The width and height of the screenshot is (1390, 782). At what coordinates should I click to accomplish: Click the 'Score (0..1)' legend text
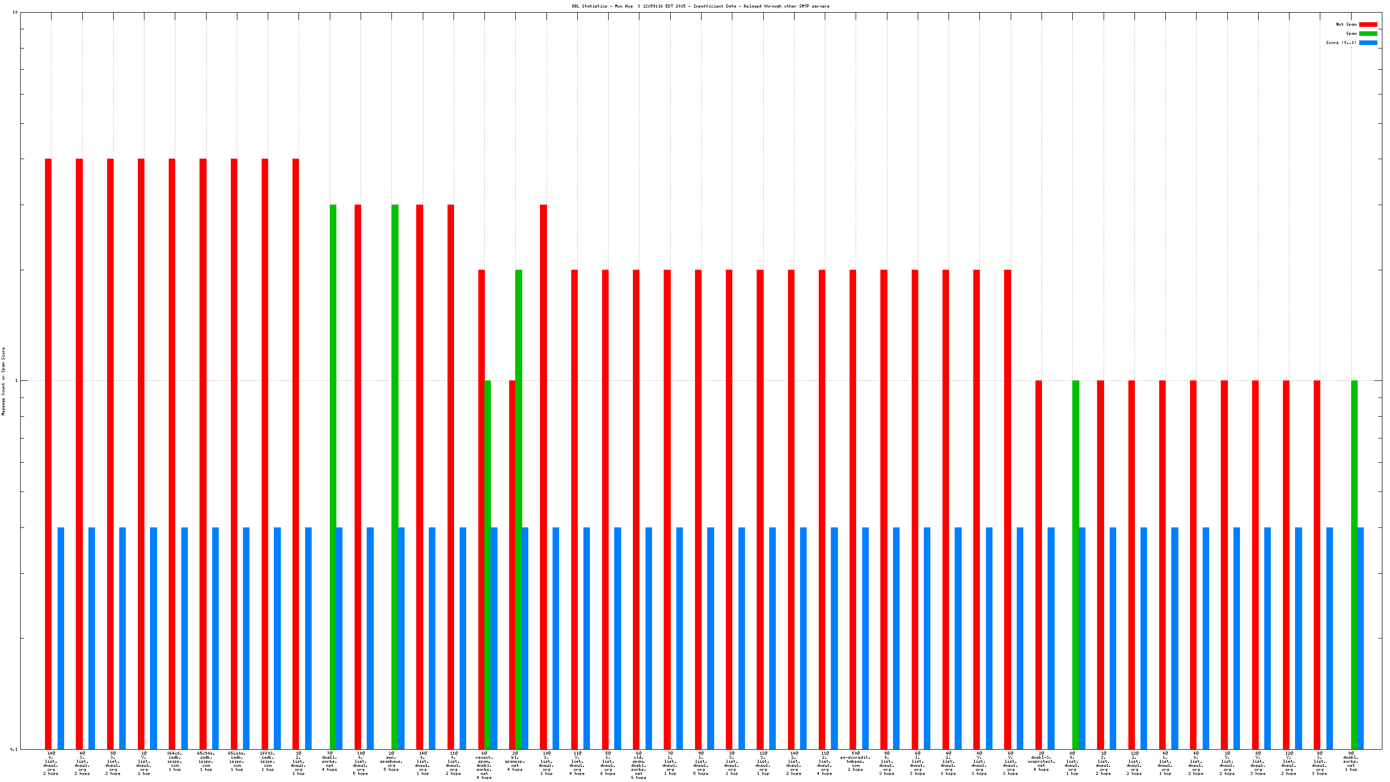1341,42
